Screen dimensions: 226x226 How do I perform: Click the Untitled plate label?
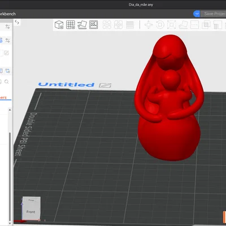click(x=66, y=85)
